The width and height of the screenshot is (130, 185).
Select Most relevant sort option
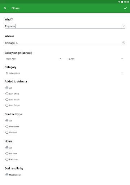[13, 175]
